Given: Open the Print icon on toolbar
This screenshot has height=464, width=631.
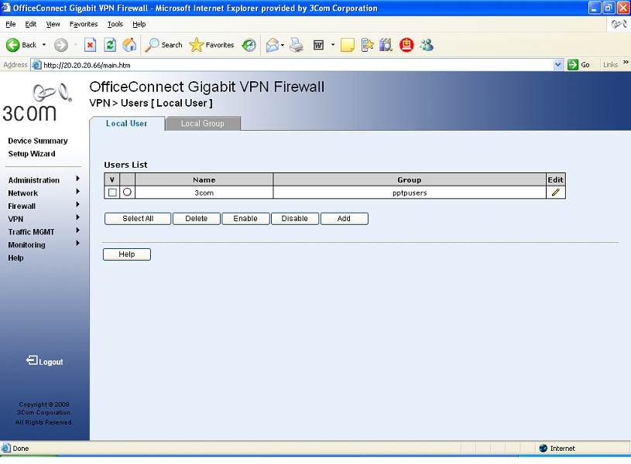Looking at the screenshot, I should click(297, 45).
